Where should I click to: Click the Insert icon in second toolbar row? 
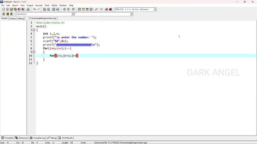[4, 14]
